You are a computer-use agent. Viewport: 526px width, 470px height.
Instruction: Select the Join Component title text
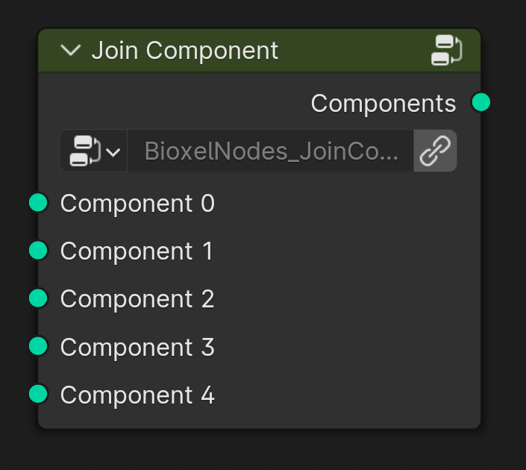click(185, 51)
